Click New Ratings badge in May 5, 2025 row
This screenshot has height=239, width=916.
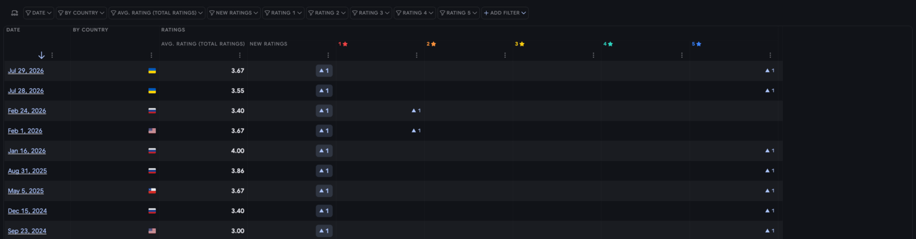pos(324,191)
